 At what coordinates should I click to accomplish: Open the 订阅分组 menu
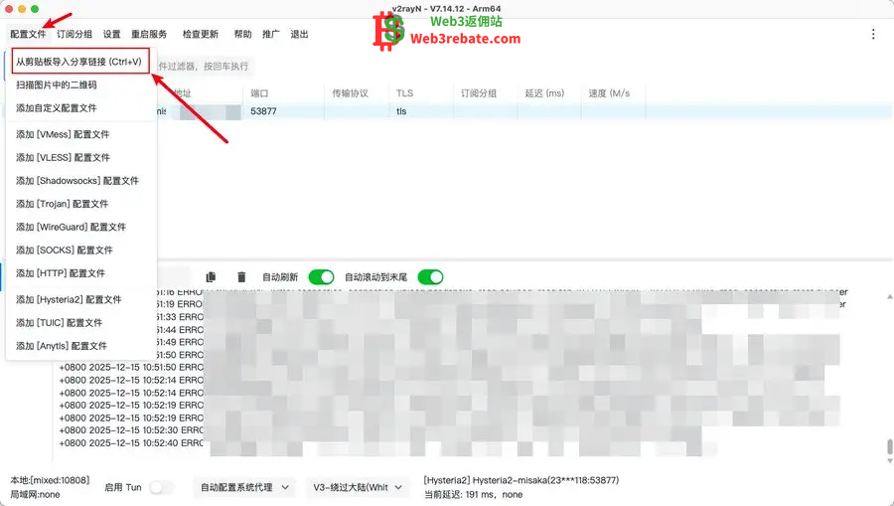tap(74, 34)
